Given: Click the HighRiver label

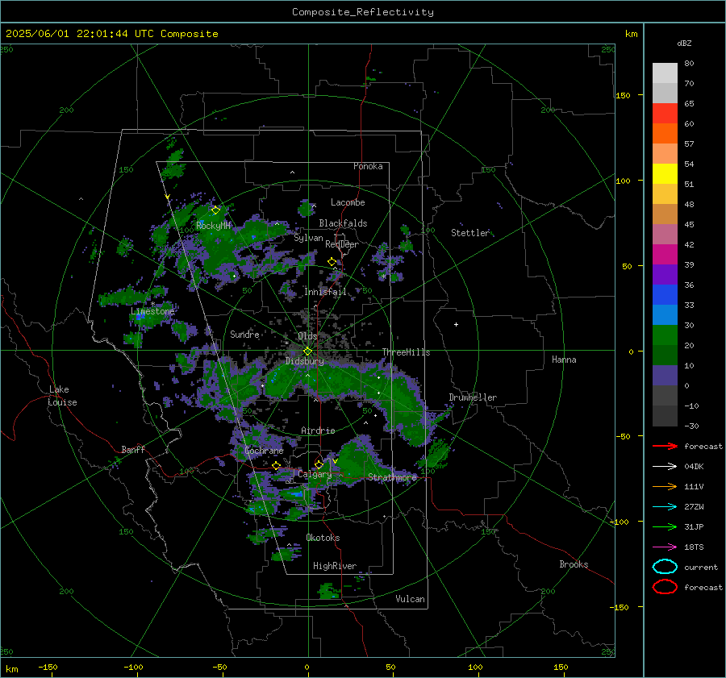Looking at the screenshot, I should point(335,566).
